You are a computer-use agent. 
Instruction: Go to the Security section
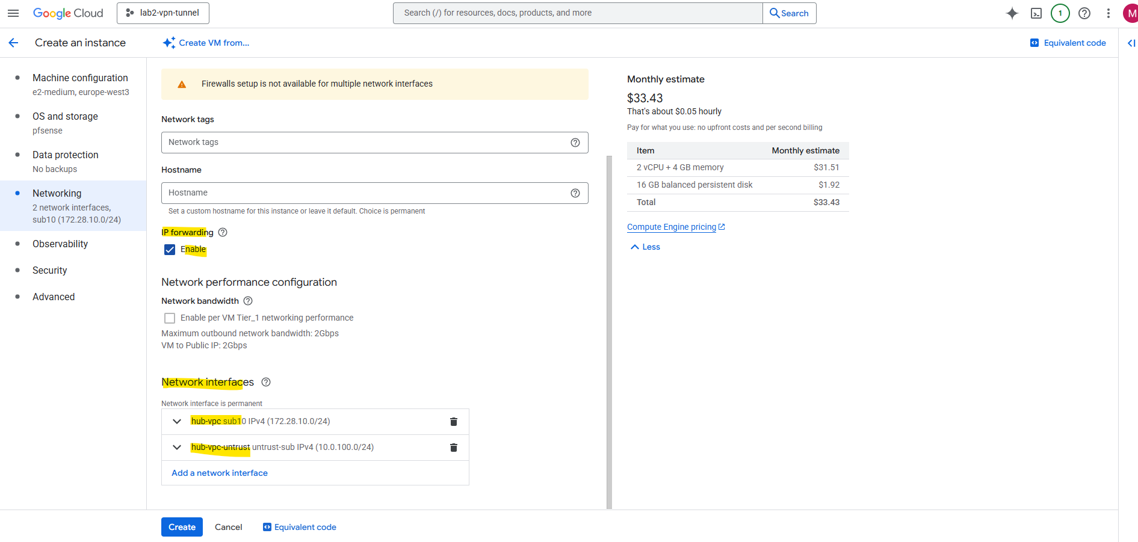tap(49, 271)
